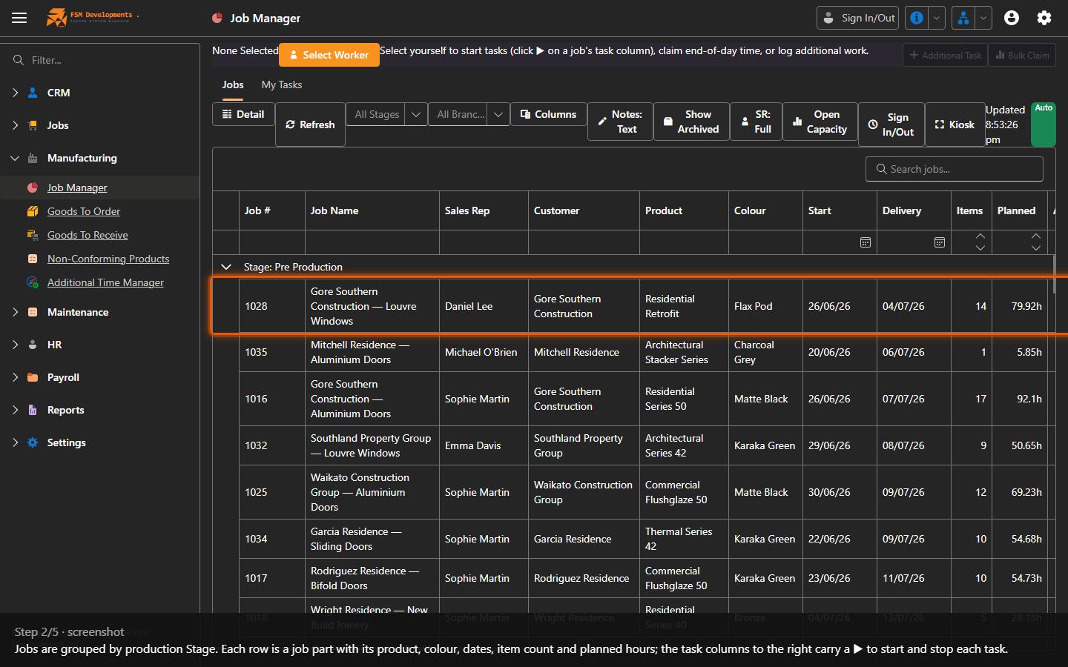Image resolution: width=1068 pixels, height=667 pixels.
Task: Open the Columns chooser
Action: pos(549,114)
